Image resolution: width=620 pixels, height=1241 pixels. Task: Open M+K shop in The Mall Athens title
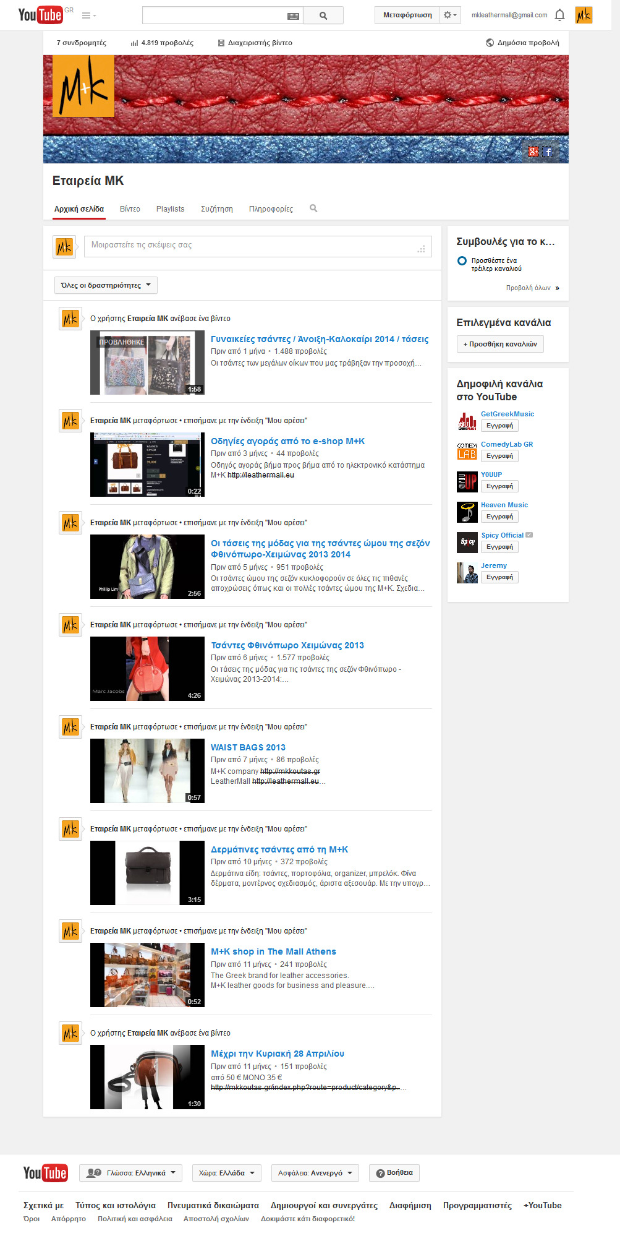click(273, 951)
